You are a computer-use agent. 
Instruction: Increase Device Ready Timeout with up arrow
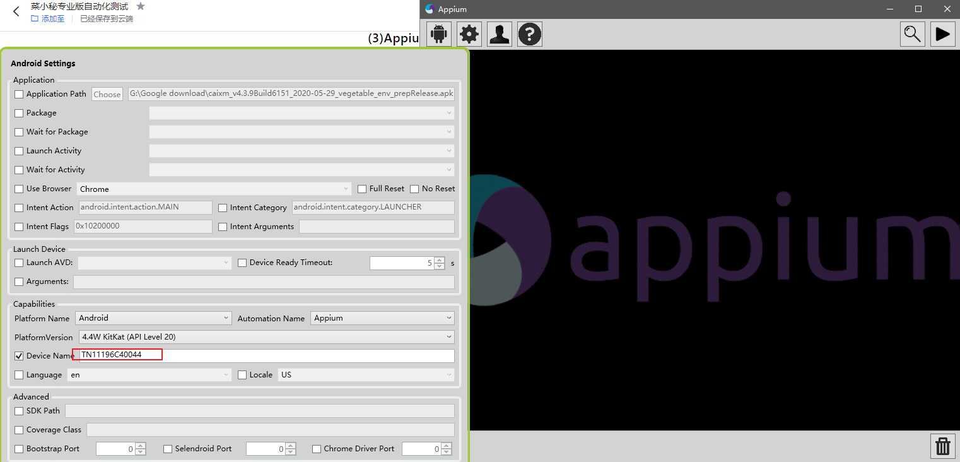440,260
